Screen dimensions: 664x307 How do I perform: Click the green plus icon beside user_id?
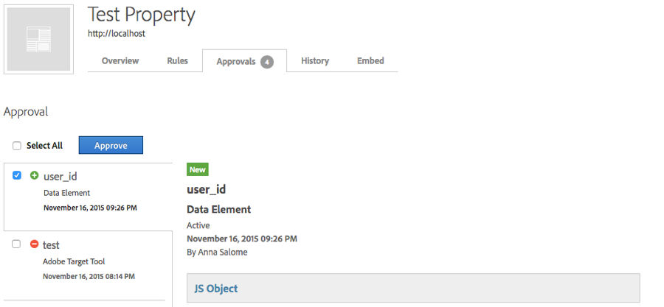(34, 175)
